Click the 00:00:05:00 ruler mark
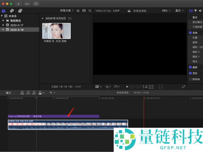The image size is (203, 152). point(62,98)
